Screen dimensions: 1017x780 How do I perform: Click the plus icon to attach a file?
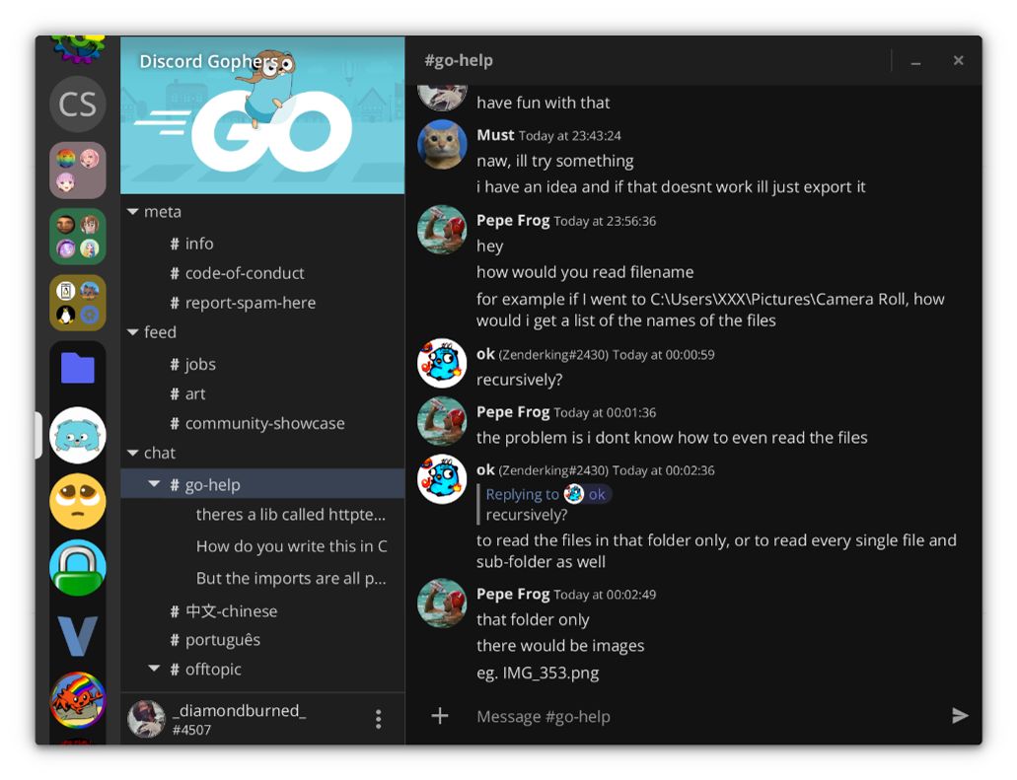(438, 716)
